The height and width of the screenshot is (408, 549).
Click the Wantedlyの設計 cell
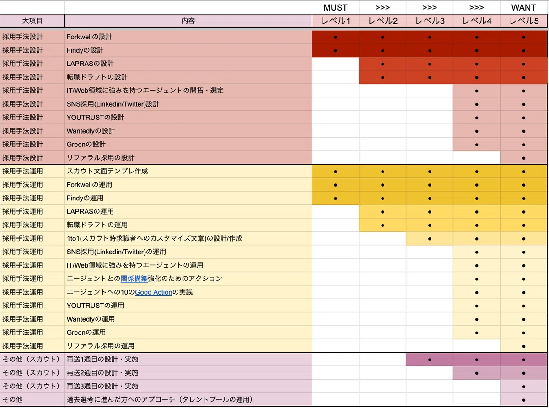click(x=188, y=131)
